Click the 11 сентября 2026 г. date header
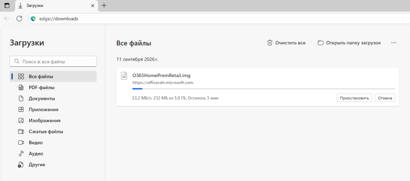The height and width of the screenshot is (181, 410). click(x=137, y=60)
